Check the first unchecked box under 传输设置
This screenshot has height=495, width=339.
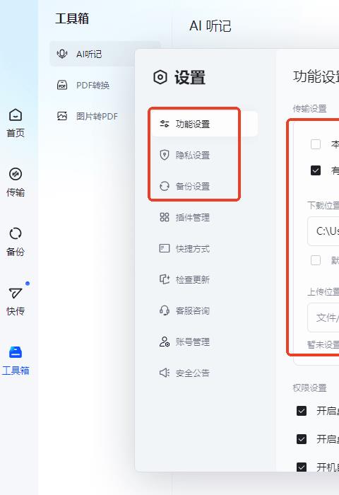[316, 144]
